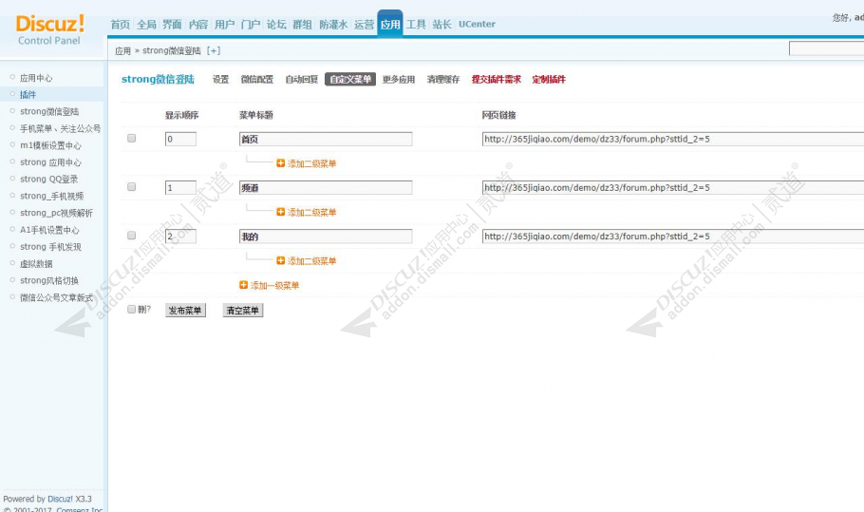This screenshot has height=512, width=864.
Task: Open strong_pc视频解析 in the left sidebar
Action: [x=56, y=213]
